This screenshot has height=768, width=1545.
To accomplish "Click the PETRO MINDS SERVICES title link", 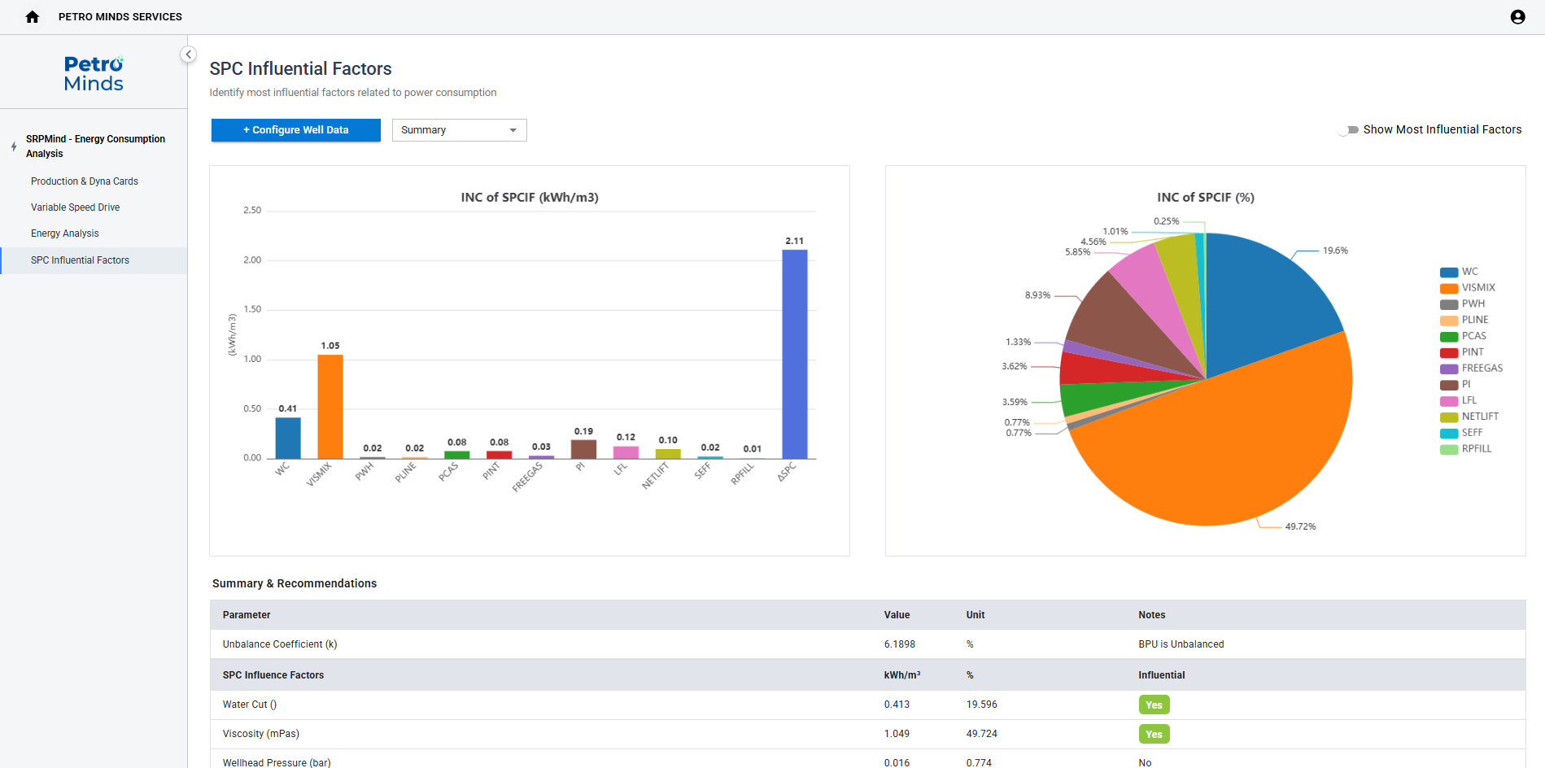I will pyautogui.click(x=120, y=17).
